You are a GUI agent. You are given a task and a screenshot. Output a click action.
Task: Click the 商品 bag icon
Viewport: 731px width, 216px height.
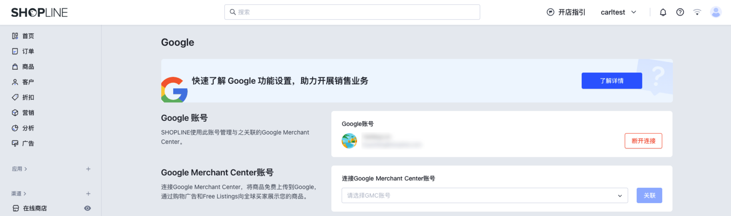(15, 67)
